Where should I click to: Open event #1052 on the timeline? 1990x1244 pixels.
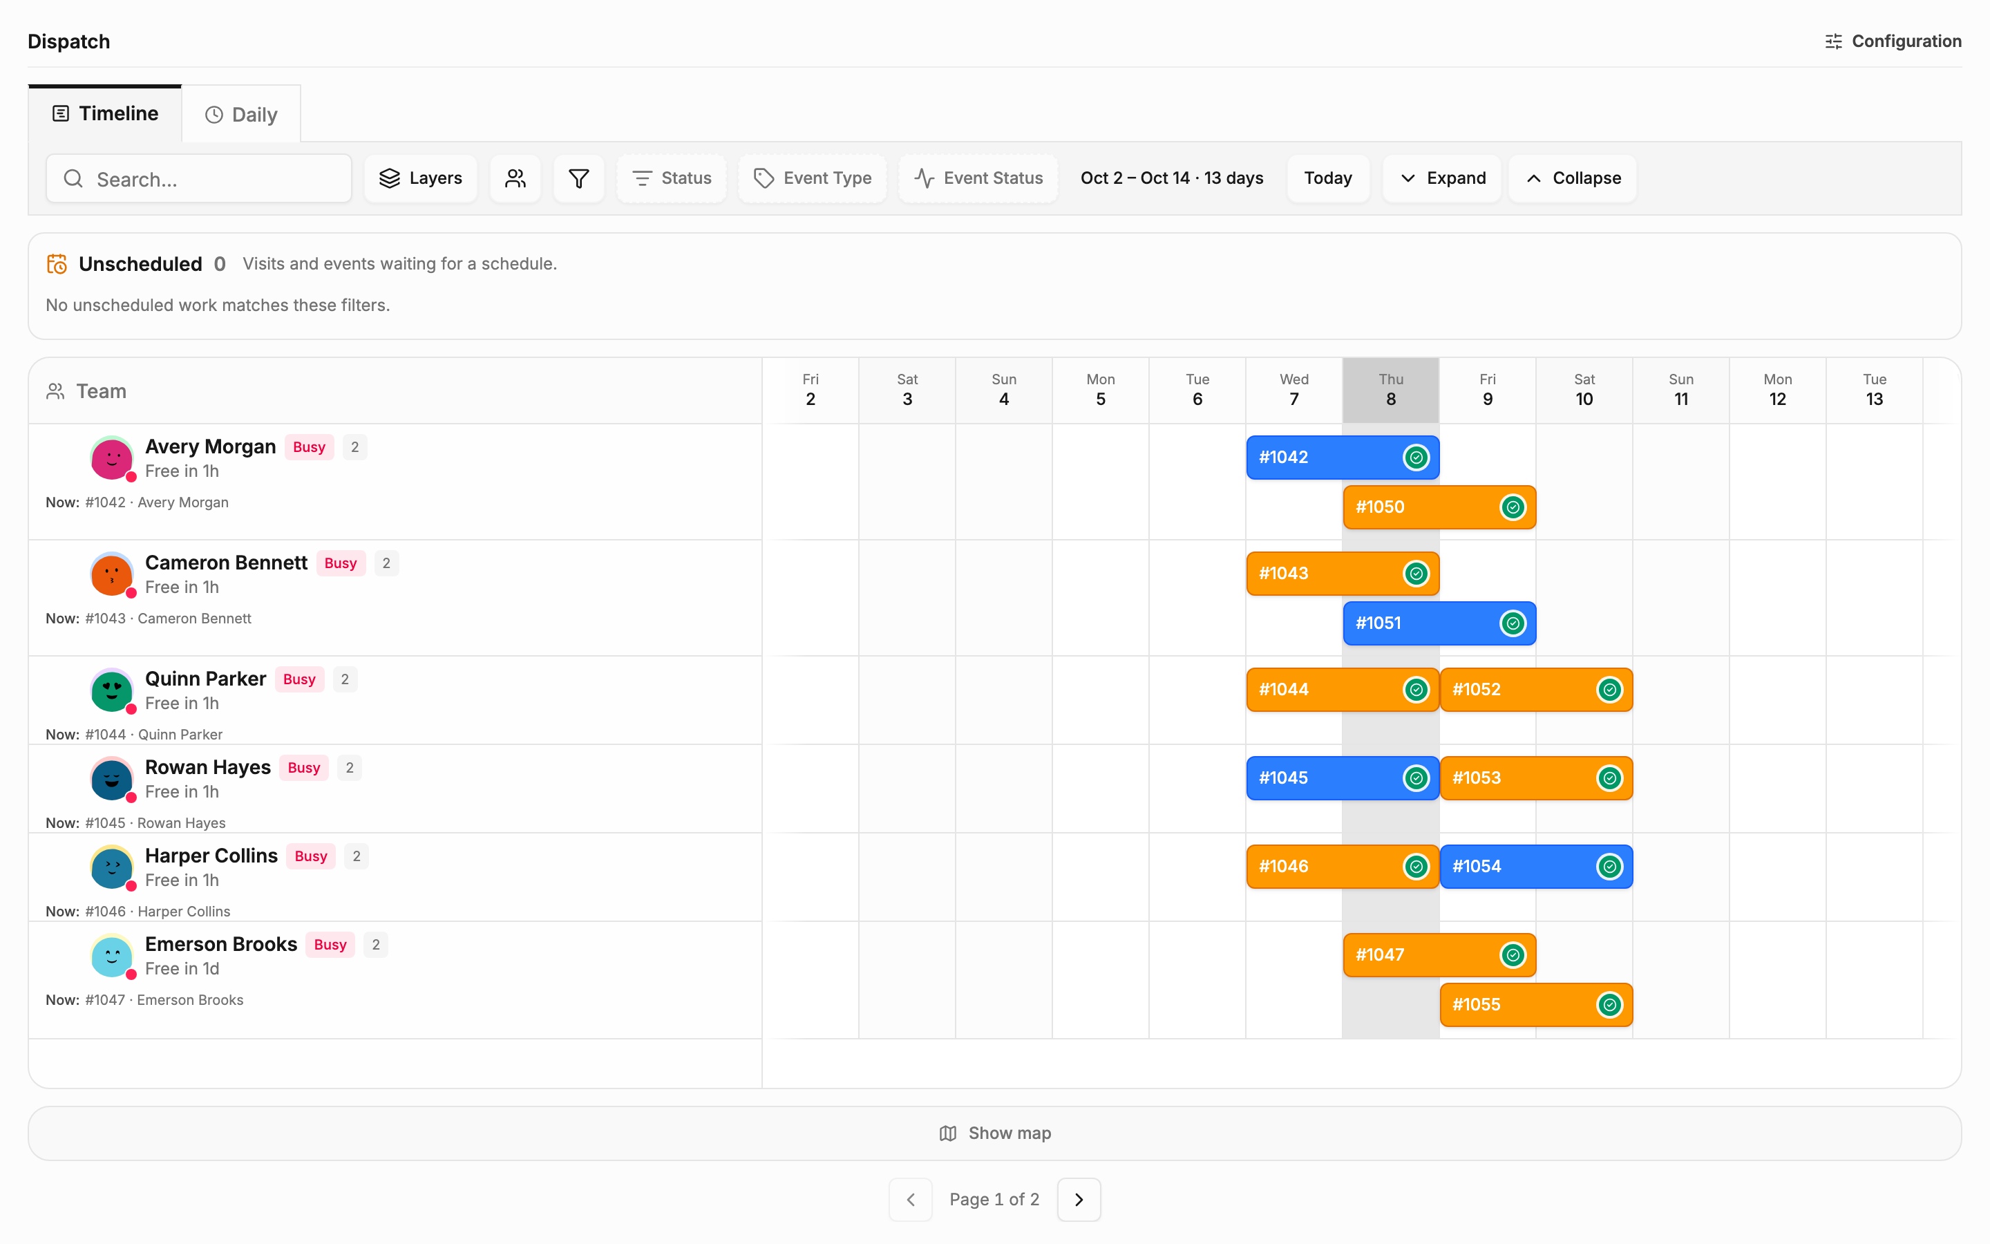1536,690
